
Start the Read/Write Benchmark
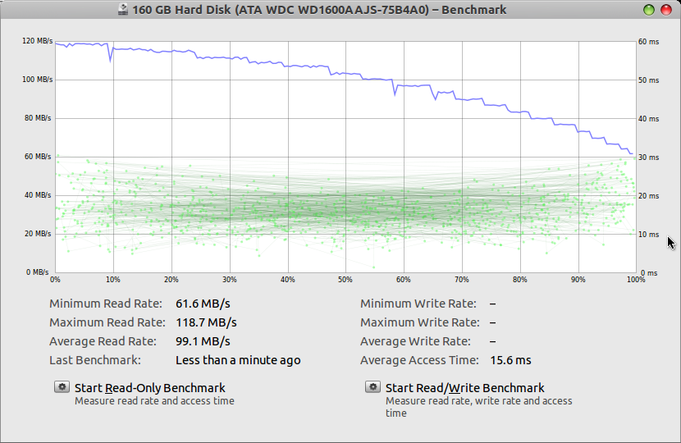pyautogui.click(x=464, y=387)
